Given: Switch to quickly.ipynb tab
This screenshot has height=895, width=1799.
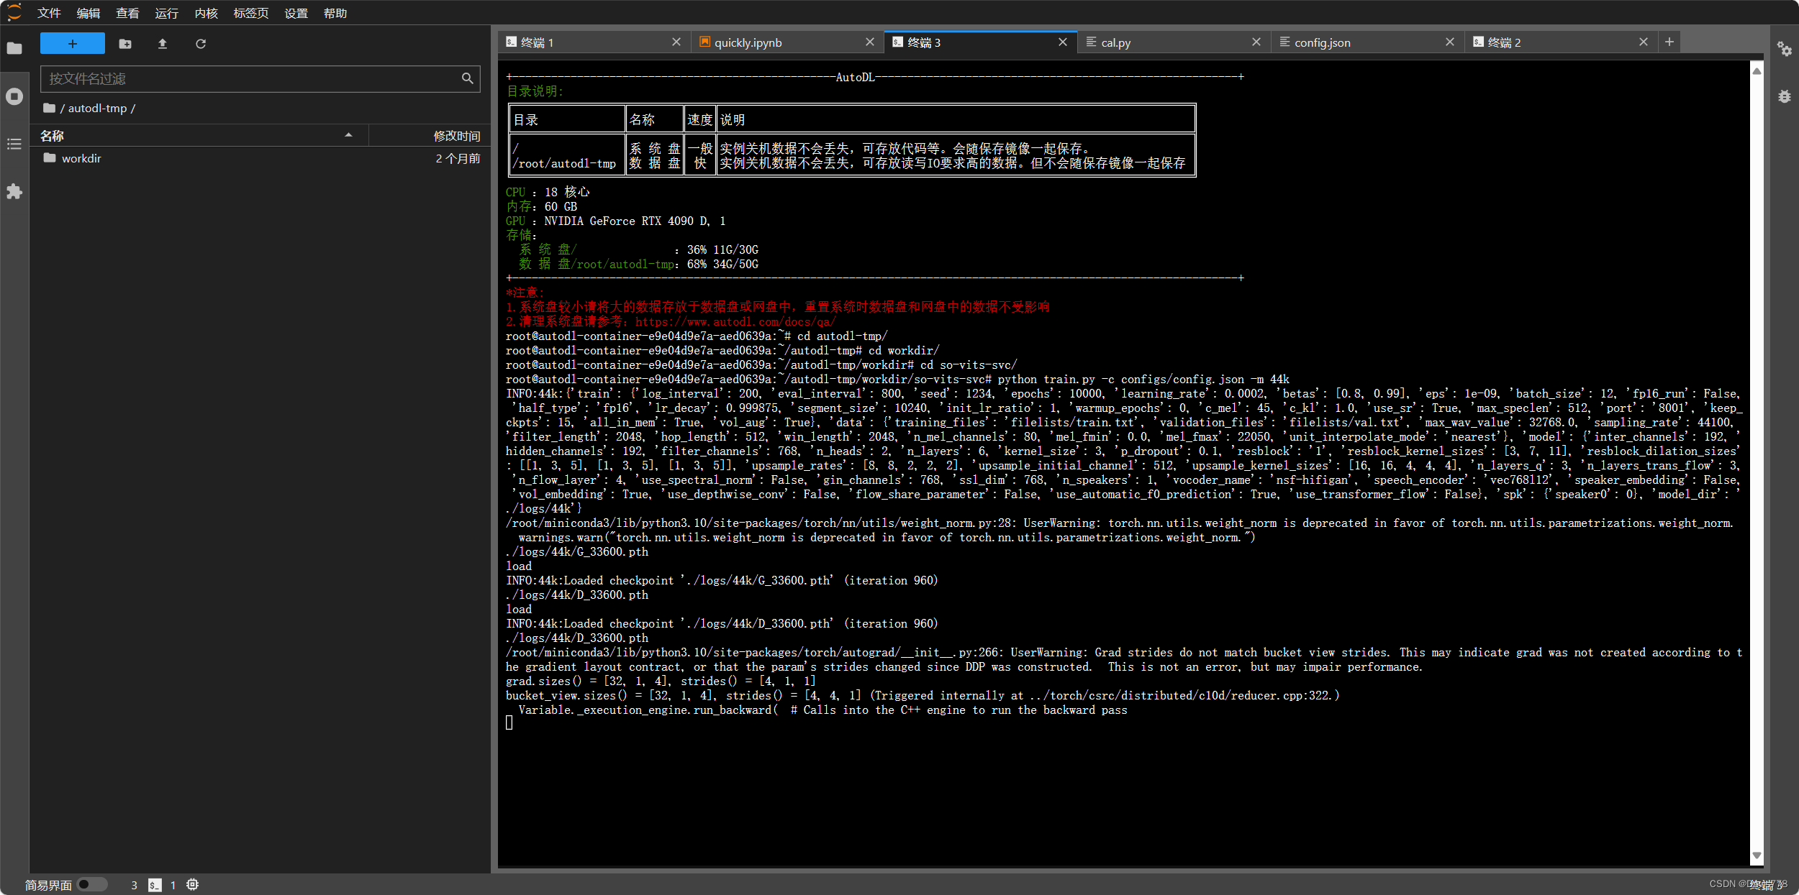Looking at the screenshot, I should pyautogui.click(x=748, y=42).
